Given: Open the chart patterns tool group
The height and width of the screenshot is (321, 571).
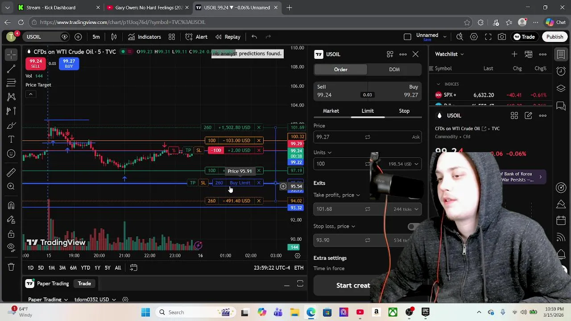Looking at the screenshot, I should tap(11, 97).
